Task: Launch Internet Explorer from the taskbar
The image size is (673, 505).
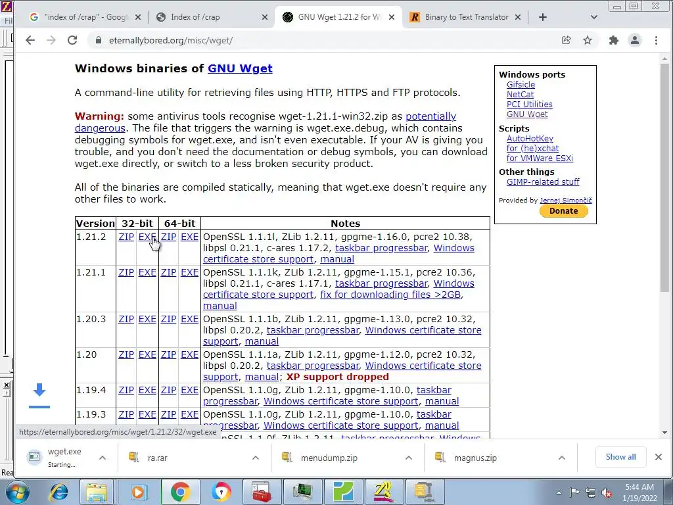Action: tap(59, 492)
